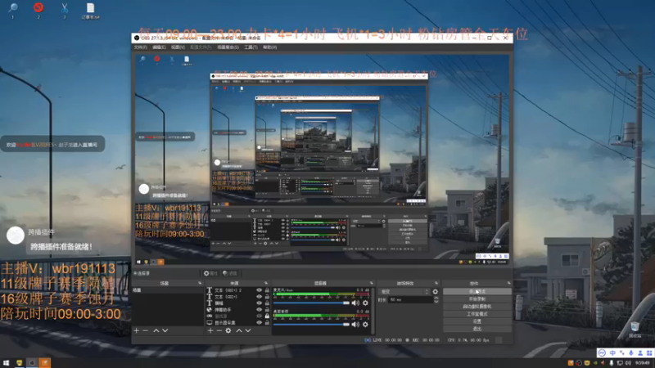This screenshot has height=368, width=655.
Task: Click the 设置 settings button
Action: click(x=477, y=321)
